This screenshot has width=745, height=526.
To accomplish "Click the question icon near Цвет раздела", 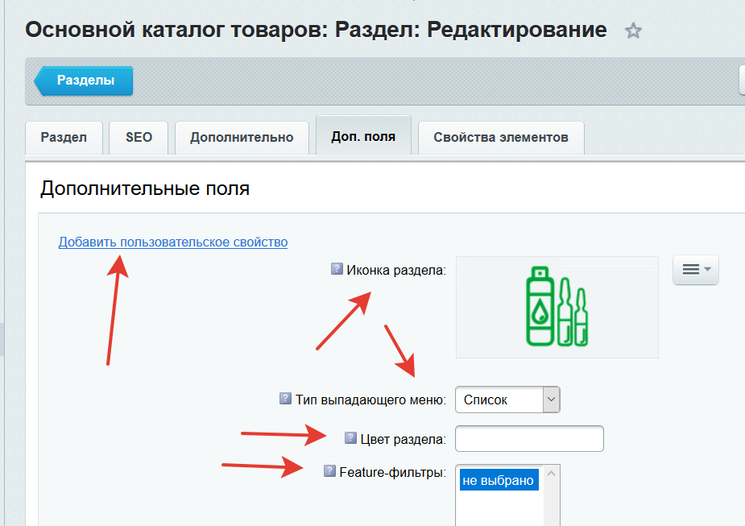I will tap(350, 438).
